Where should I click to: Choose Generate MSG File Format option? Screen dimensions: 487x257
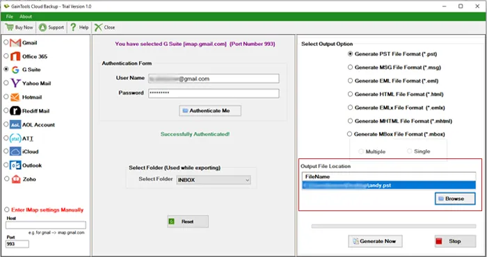coord(350,67)
